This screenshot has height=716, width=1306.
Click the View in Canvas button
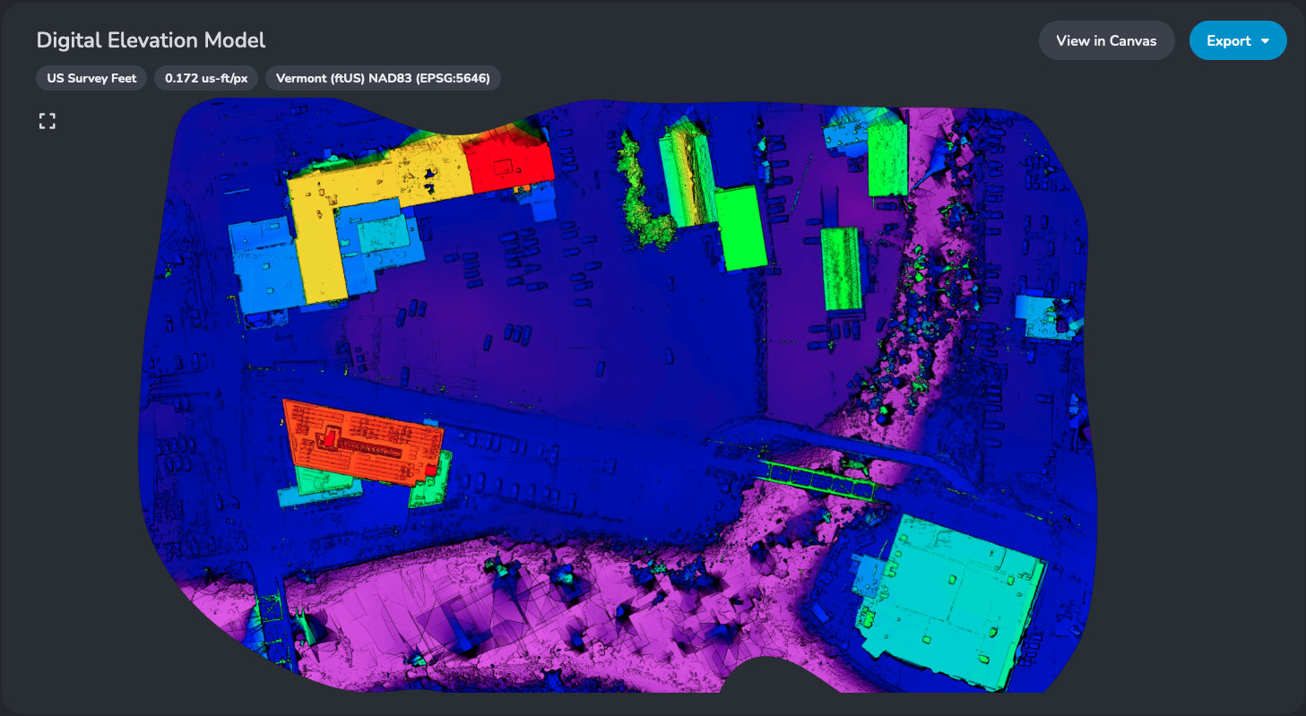pos(1106,40)
